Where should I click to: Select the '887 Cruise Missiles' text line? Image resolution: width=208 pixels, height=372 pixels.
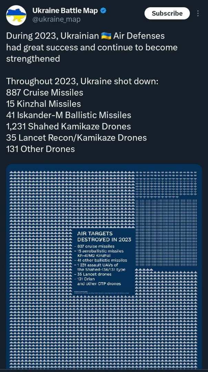pyautogui.click(x=45, y=92)
